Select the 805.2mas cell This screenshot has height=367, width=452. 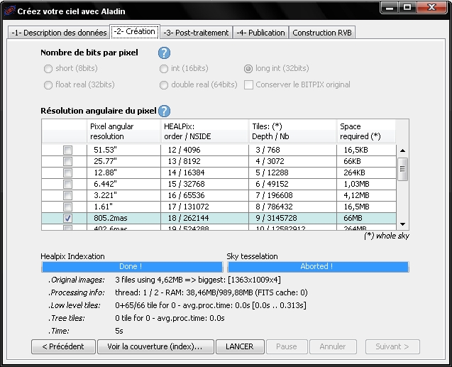123,218
